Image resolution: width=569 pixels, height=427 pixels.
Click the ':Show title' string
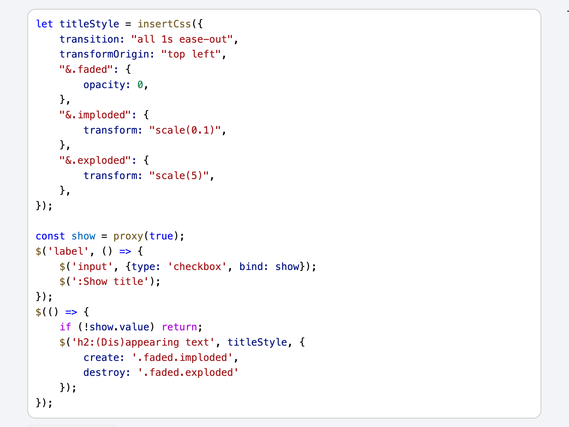(110, 281)
